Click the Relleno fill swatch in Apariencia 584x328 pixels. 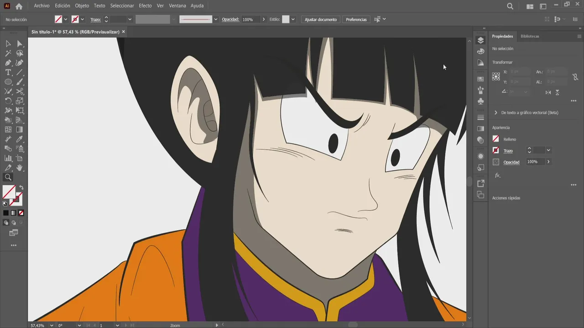[496, 139]
